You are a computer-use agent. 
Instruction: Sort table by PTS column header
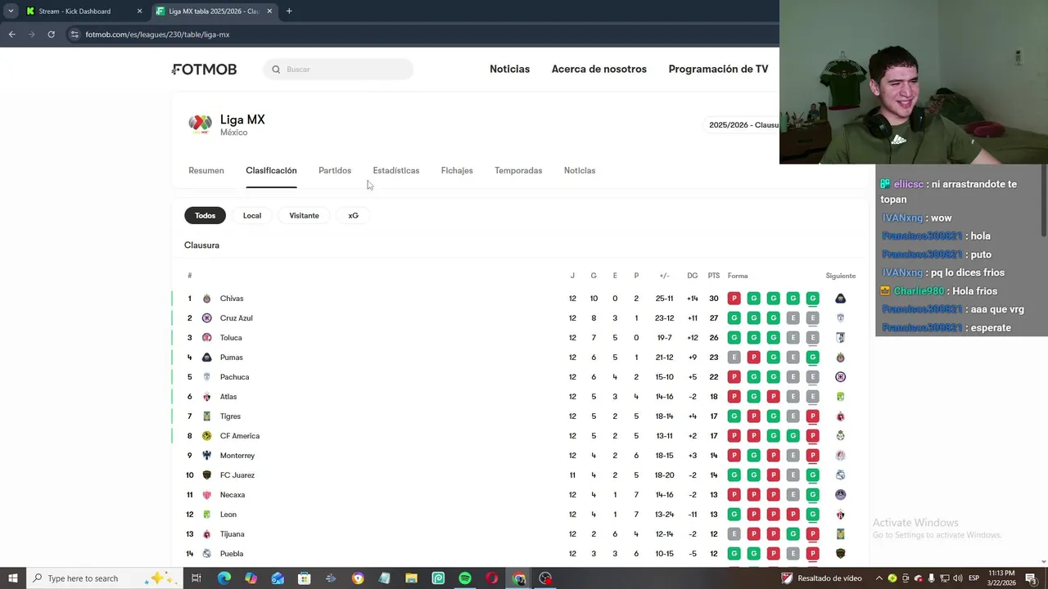point(714,276)
